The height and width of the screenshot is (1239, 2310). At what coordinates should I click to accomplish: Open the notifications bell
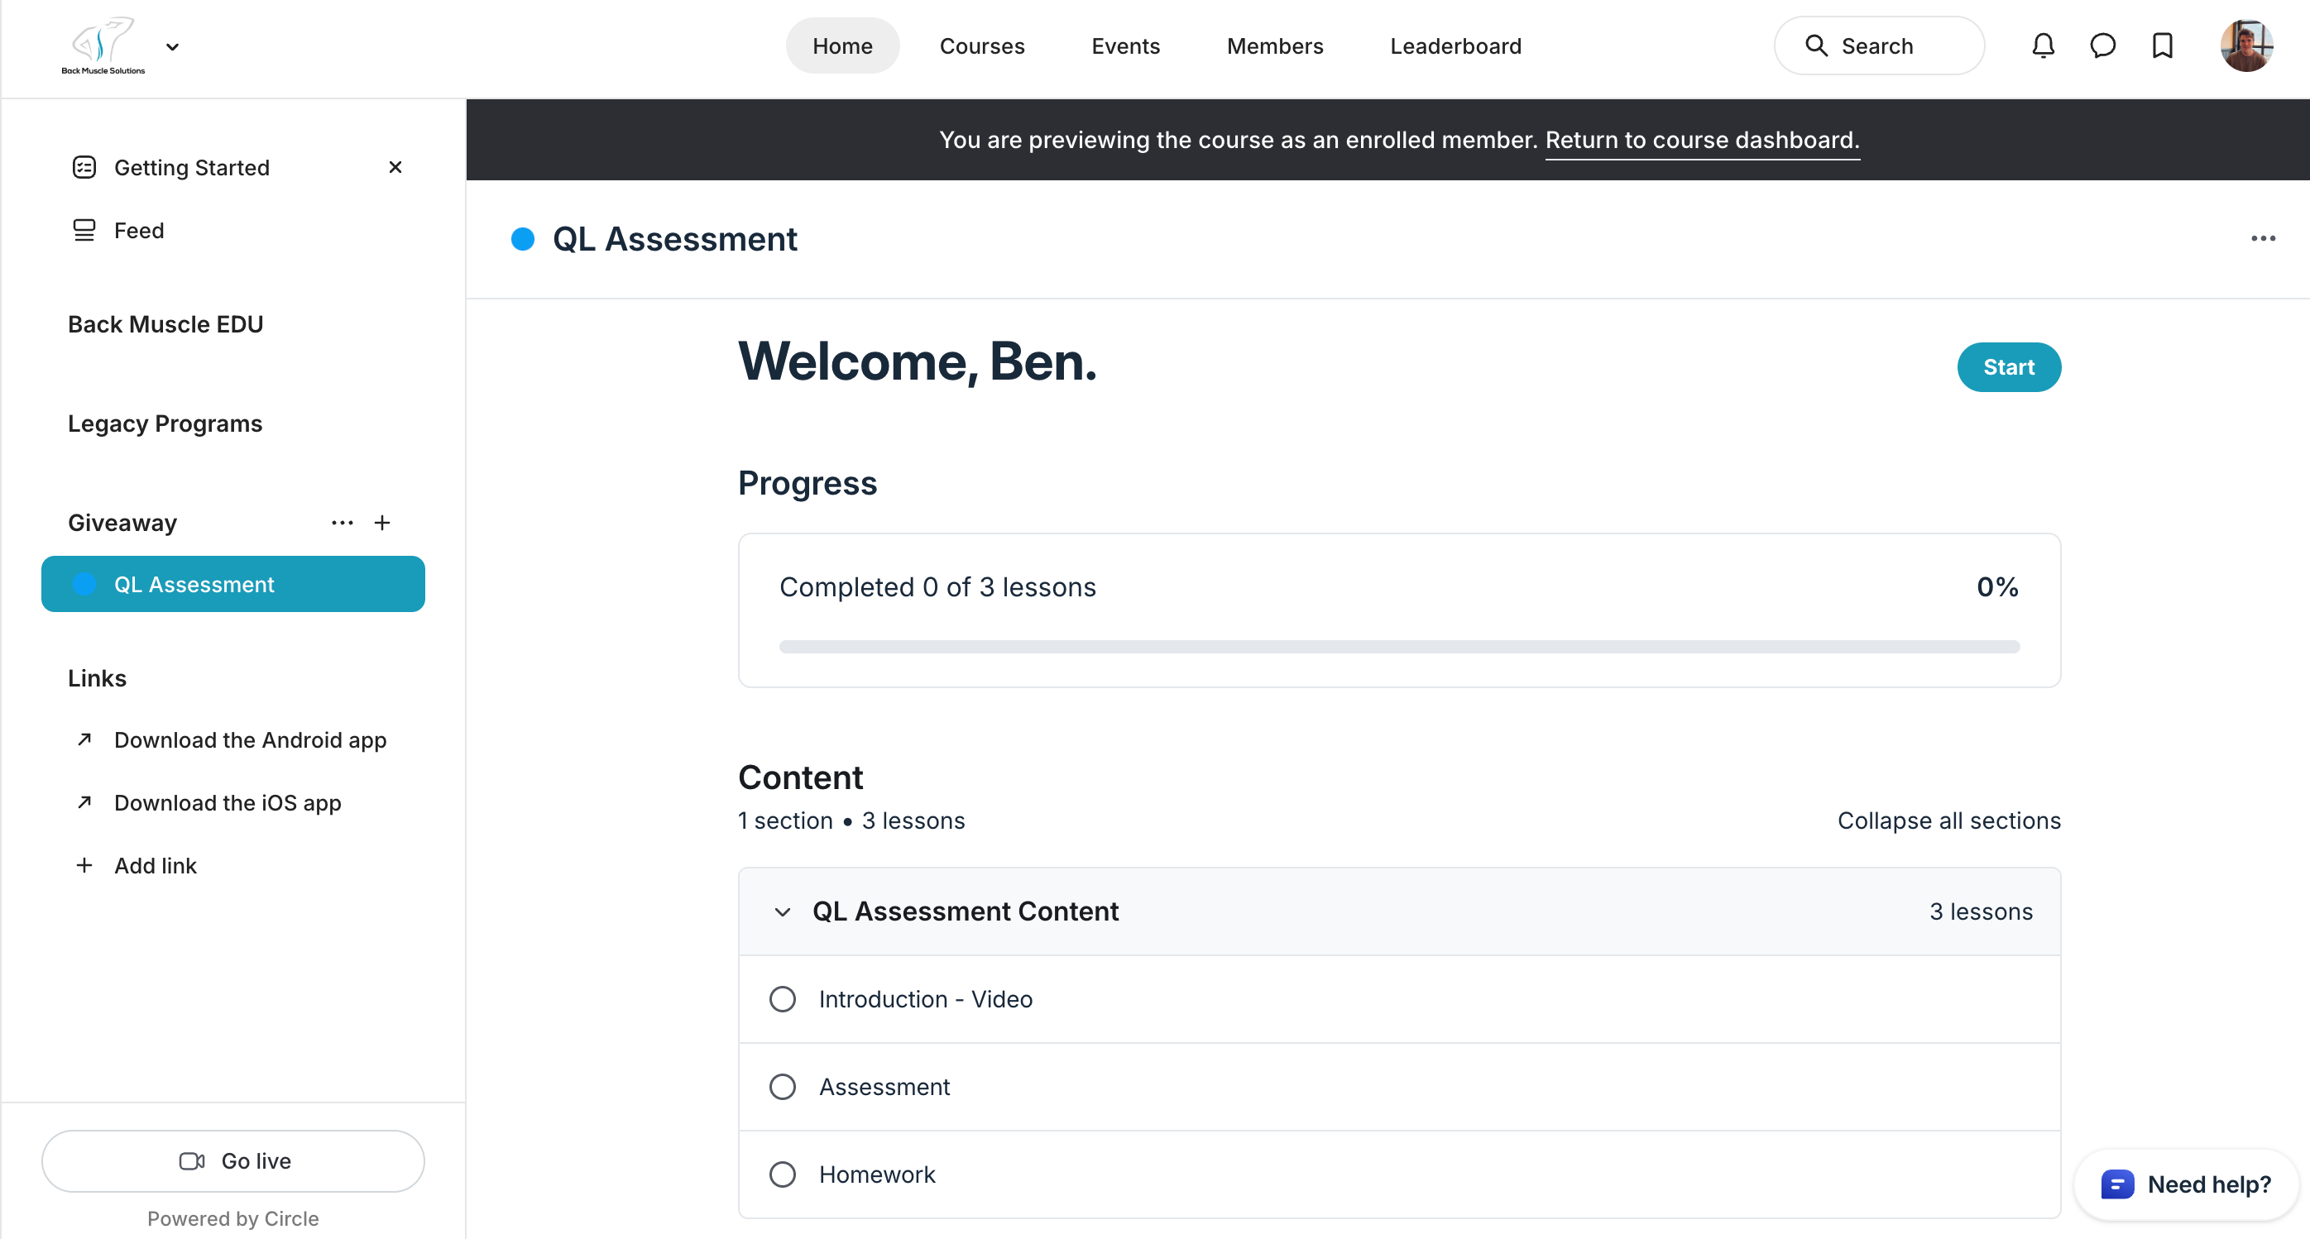pos(2043,45)
